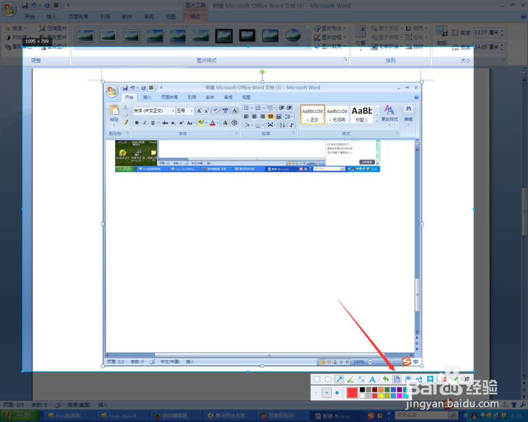Toggle 插入 mode in outer status bar
The image size is (528, 422).
pyautogui.click(x=103, y=405)
